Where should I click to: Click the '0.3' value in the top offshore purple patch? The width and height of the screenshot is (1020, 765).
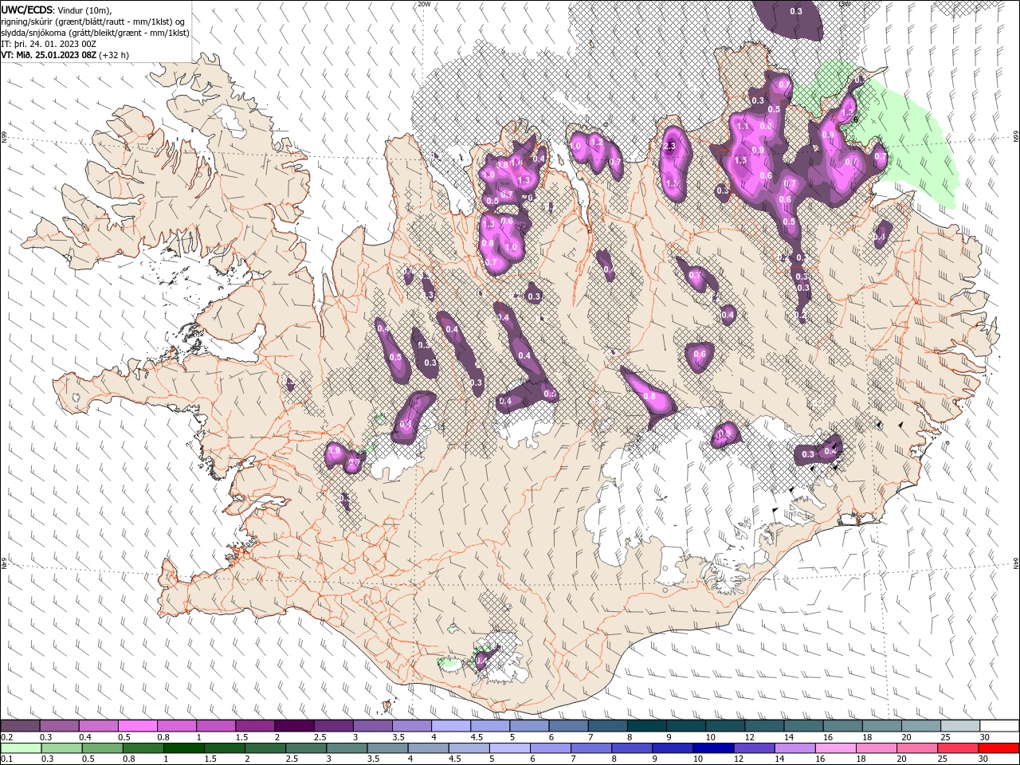(796, 11)
